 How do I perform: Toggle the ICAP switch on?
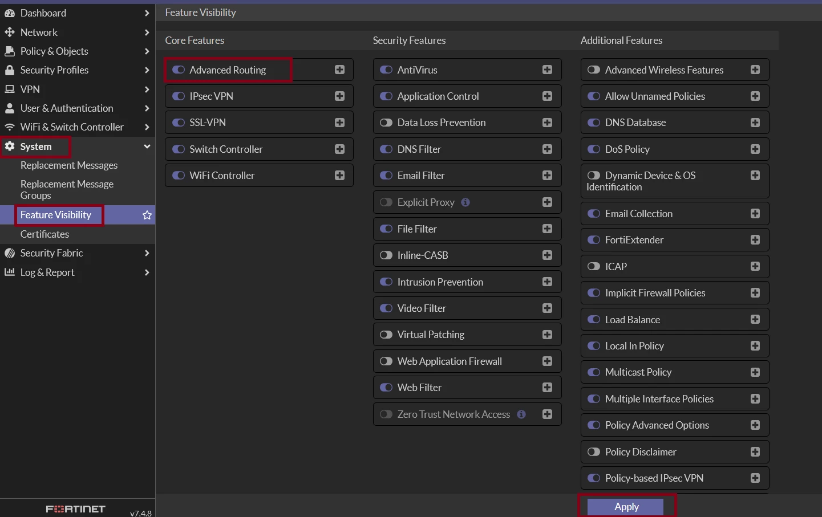594,266
